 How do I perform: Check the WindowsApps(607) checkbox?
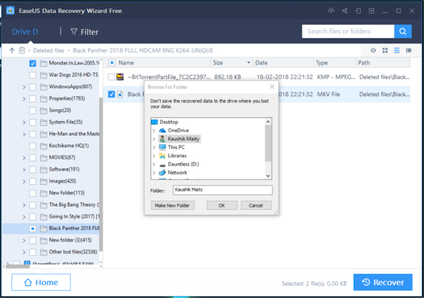[32, 87]
